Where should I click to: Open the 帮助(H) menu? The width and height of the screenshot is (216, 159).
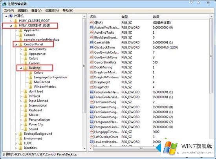pos(68,11)
